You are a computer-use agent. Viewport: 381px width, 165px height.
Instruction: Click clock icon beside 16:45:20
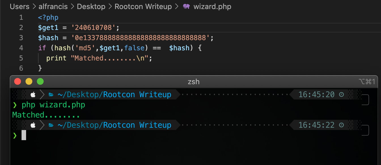[341, 94]
